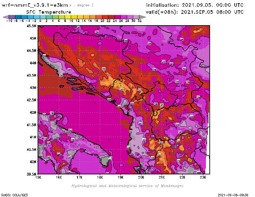
Task: Click the orchid swatch between 28 and 30
Action: [130, 17]
